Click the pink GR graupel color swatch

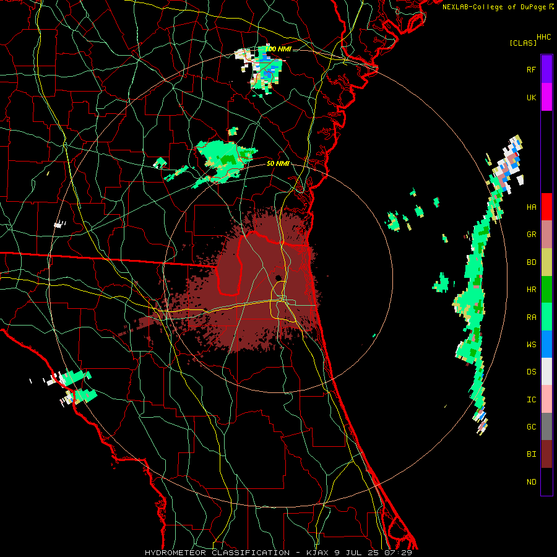(546, 235)
